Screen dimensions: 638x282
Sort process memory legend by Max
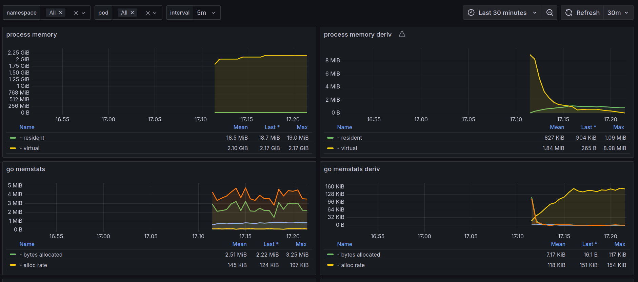pos(302,127)
